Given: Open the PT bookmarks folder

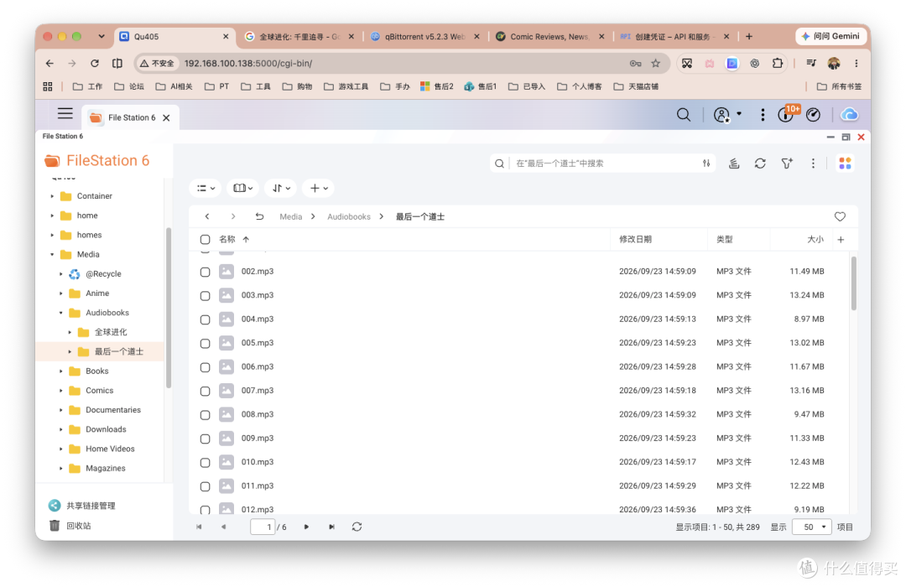Looking at the screenshot, I should pos(217,86).
